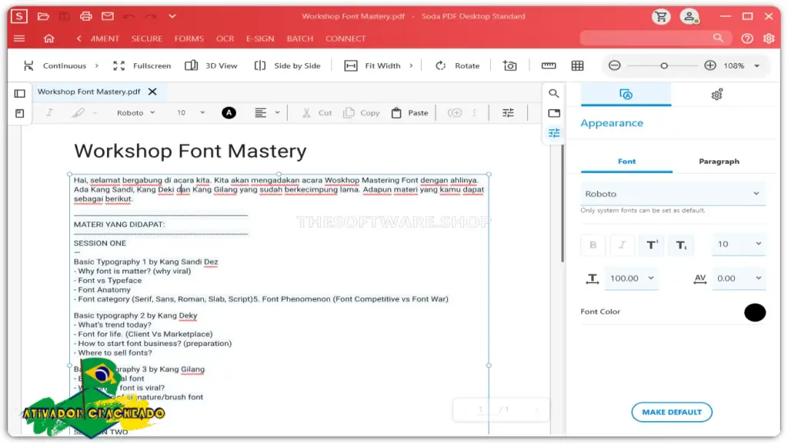Expand quick access toolbar chevron in title bar
788x443 pixels.
click(172, 16)
